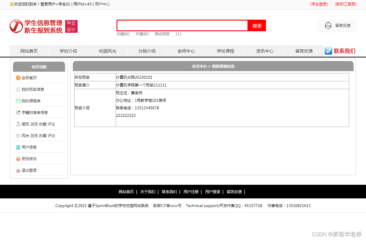
Task: Open the 学校介绍 navigation tab
Action: (x=68, y=51)
